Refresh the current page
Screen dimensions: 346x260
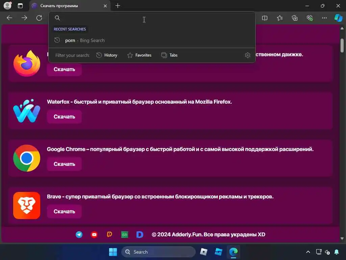click(x=39, y=18)
